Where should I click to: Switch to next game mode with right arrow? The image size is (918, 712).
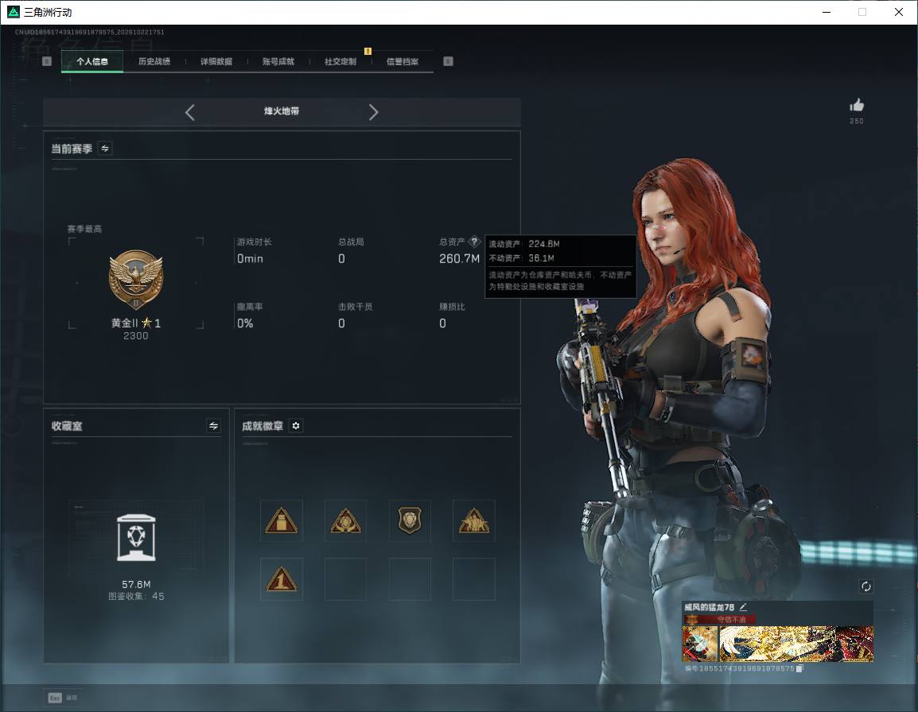click(374, 112)
